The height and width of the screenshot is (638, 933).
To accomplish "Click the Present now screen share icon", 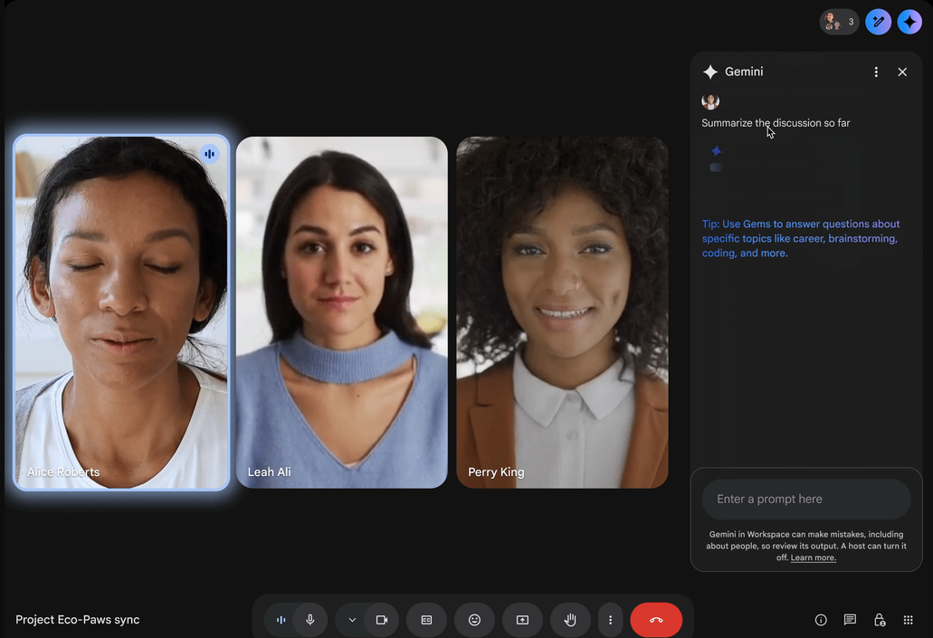I will click(x=522, y=620).
